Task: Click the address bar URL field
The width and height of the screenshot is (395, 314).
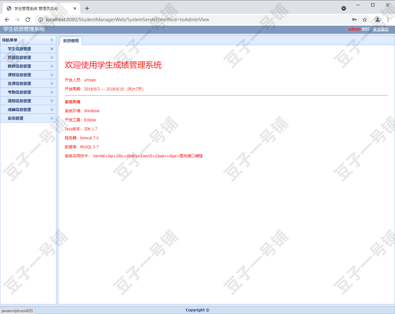Action: pos(127,20)
